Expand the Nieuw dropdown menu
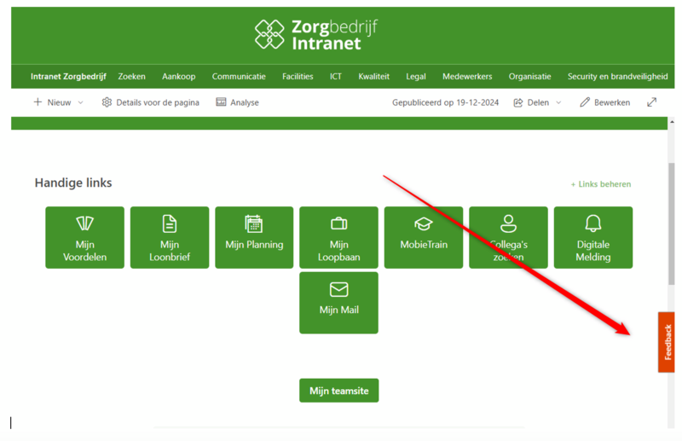The image size is (682, 441). click(58, 102)
